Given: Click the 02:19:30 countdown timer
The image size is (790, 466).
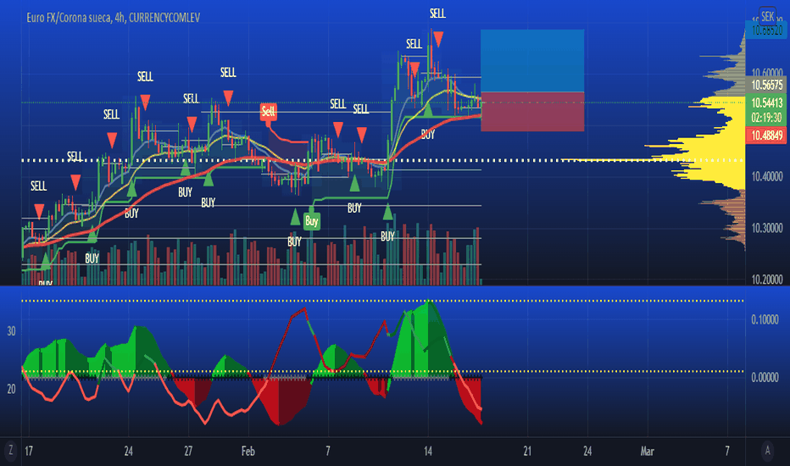Looking at the screenshot, I should point(767,118).
